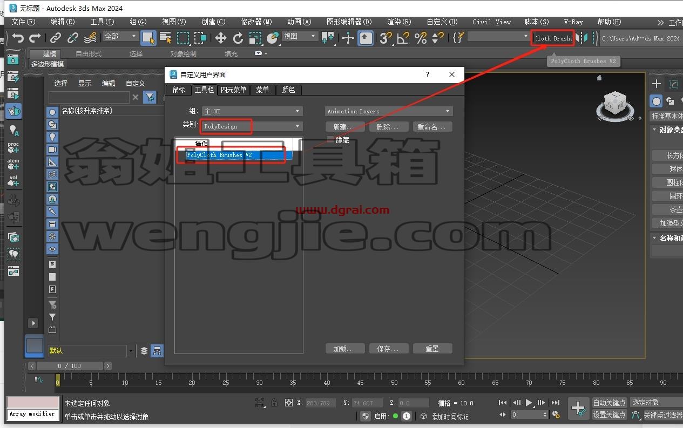Click the time slider 0 / 100 handle

click(x=70, y=366)
